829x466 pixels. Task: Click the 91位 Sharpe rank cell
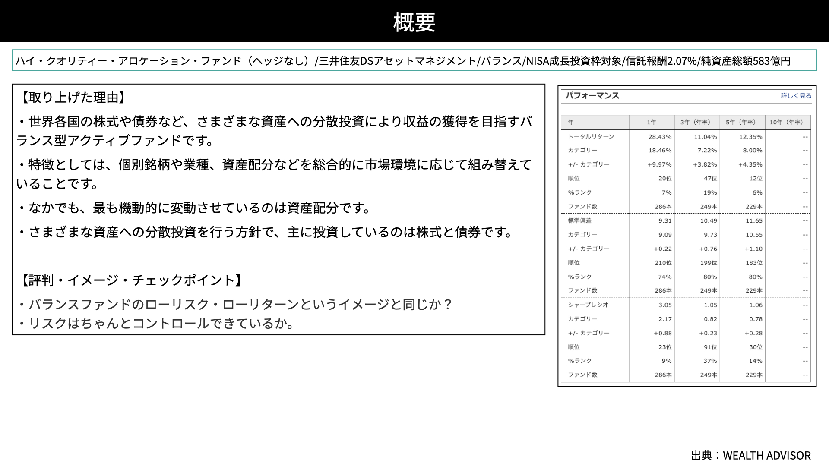coord(710,347)
